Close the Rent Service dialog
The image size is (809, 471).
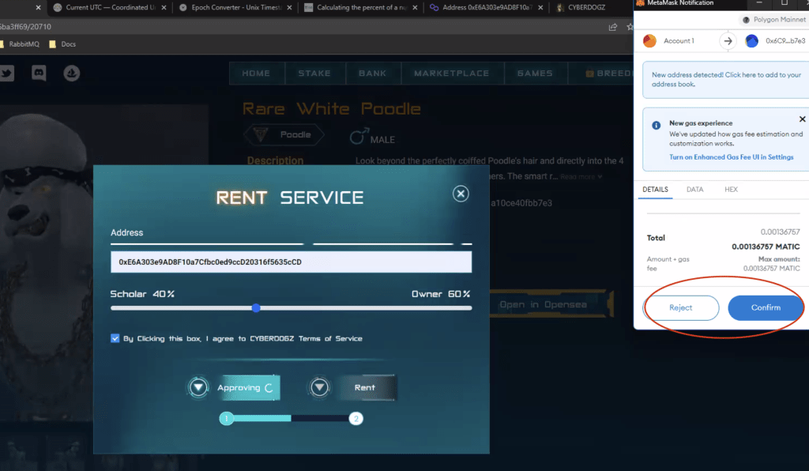[461, 194]
